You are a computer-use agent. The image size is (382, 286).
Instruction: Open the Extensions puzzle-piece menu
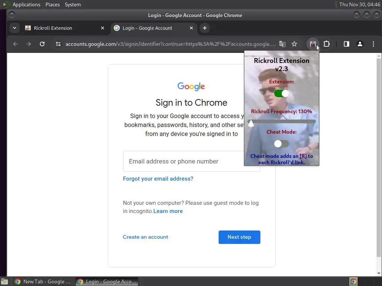pyautogui.click(x=326, y=44)
